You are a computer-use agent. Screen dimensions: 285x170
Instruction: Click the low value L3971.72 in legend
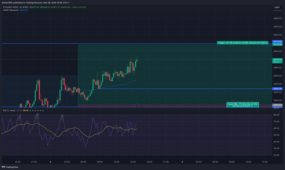click(x=55, y=7)
